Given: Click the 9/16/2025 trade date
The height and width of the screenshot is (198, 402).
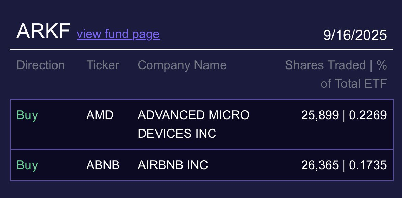Looking at the screenshot, I should 355,35.
